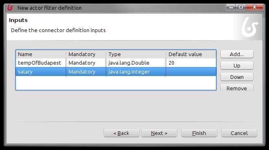Toggle Mandatory cell of tempOfBudapest row
Viewport: 269px width, 150px height.
pos(86,63)
